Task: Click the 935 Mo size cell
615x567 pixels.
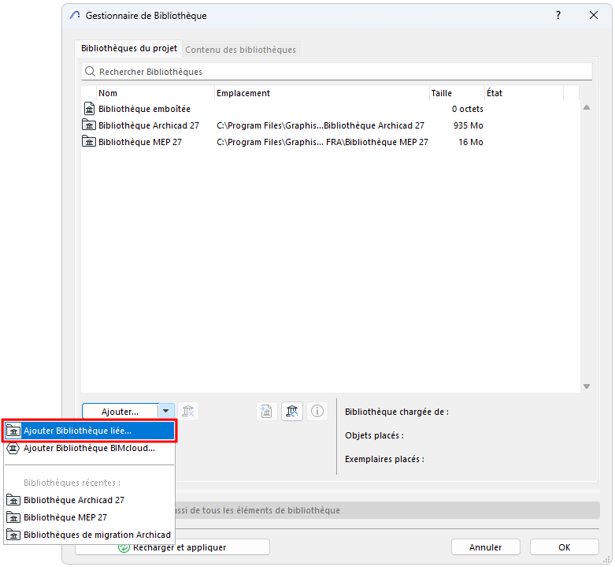Action: click(x=468, y=125)
